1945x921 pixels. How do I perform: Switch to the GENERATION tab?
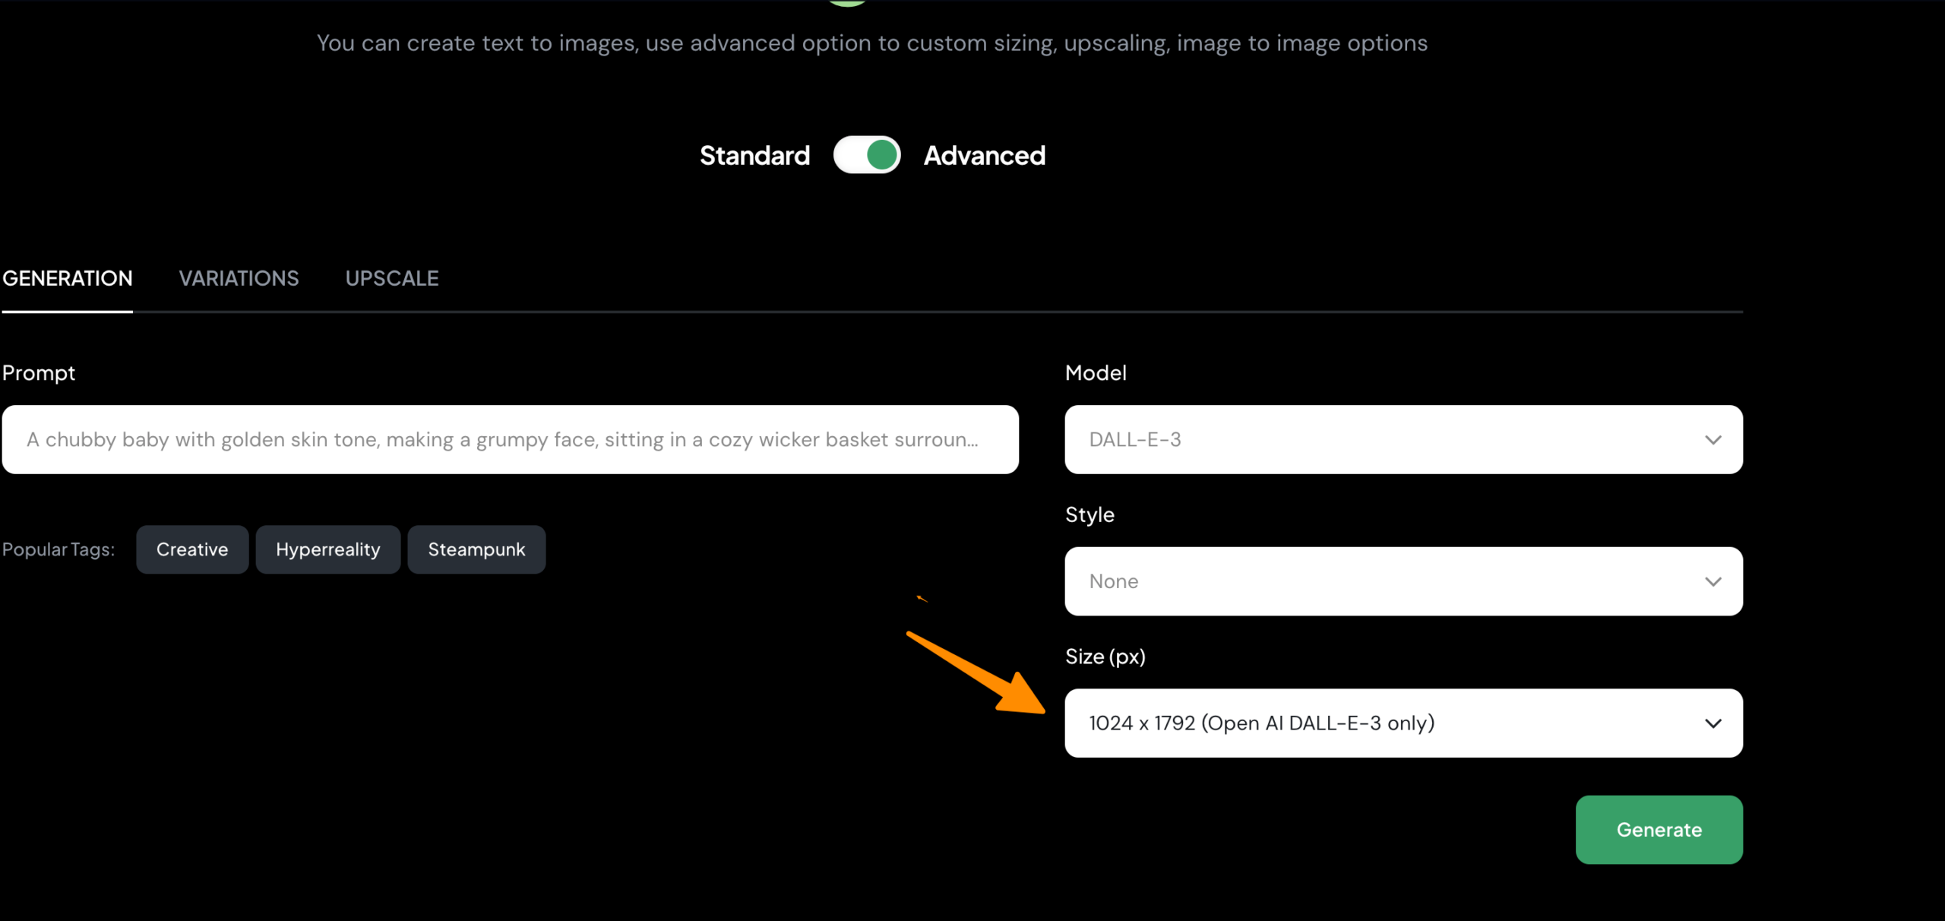[x=68, y=279]
